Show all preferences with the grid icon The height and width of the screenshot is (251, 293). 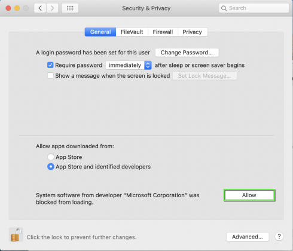pyautogui.click(x=70, y=8)
